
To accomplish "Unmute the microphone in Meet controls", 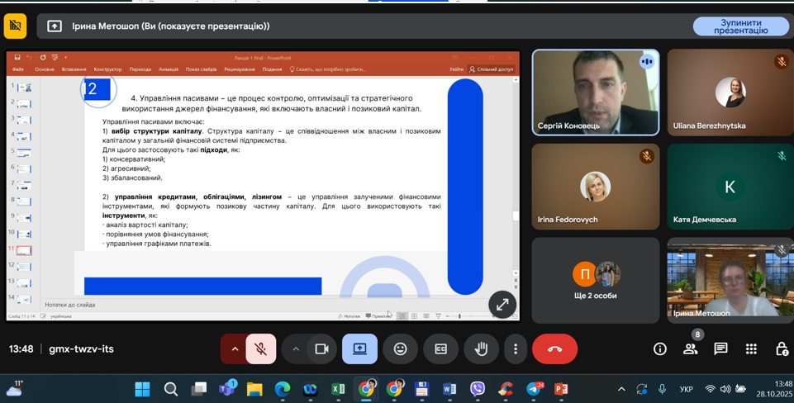I will tap(260, 348).
